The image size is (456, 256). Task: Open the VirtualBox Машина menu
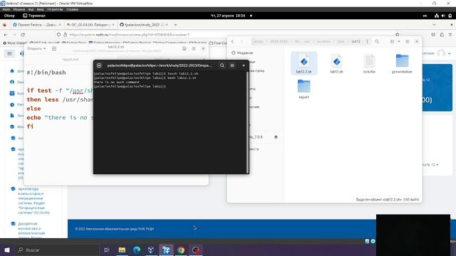coord(19,9)
